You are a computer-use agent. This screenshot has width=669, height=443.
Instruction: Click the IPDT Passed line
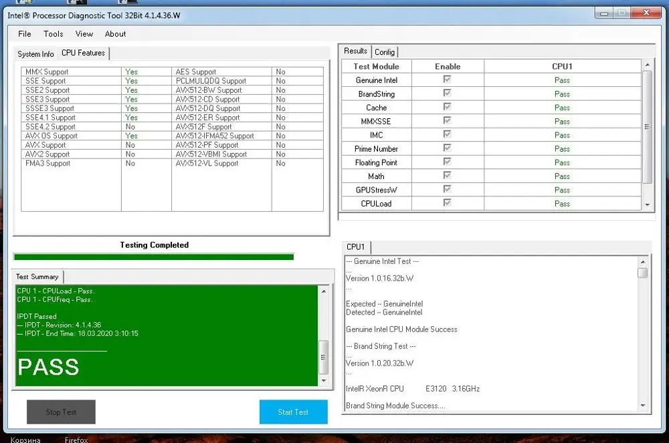pyautogui.click(x=37, y=316)
